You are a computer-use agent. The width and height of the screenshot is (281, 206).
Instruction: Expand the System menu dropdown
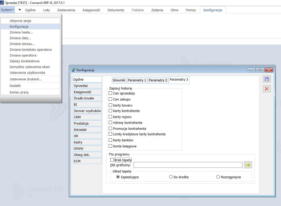(x=7, y=10)
